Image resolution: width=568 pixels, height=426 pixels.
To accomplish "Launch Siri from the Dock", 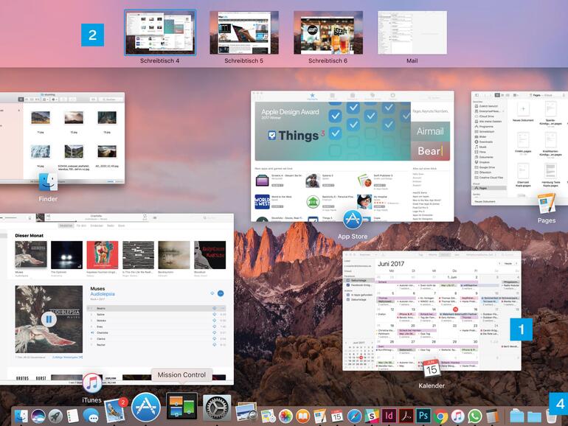I will tap(38, 416).
